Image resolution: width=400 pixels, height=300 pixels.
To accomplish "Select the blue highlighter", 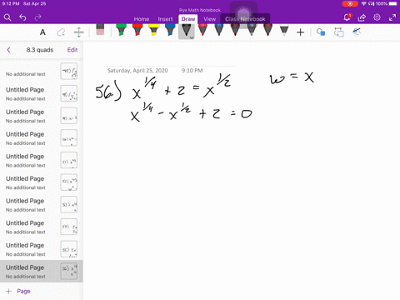I will pyautogui.click(x=170, y=30).
